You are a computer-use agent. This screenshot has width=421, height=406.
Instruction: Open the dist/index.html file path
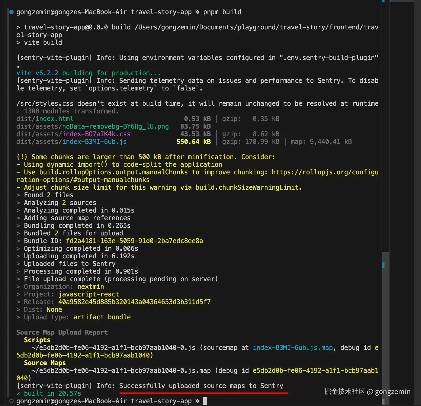tap(45, 119)
